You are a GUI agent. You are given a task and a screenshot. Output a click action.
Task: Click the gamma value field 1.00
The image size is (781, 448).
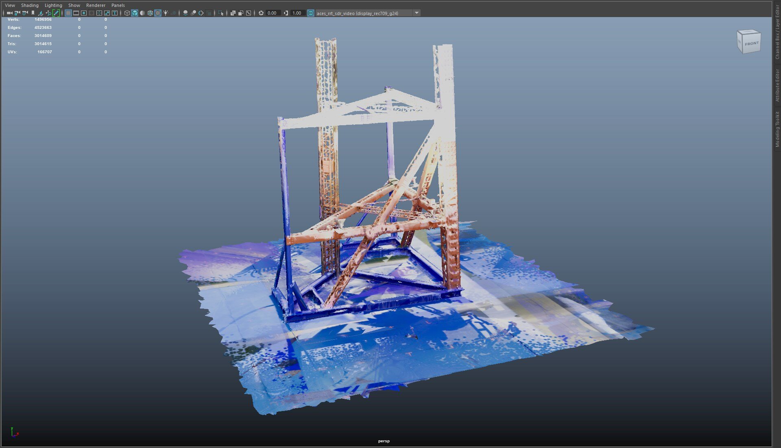click(297, 13)
